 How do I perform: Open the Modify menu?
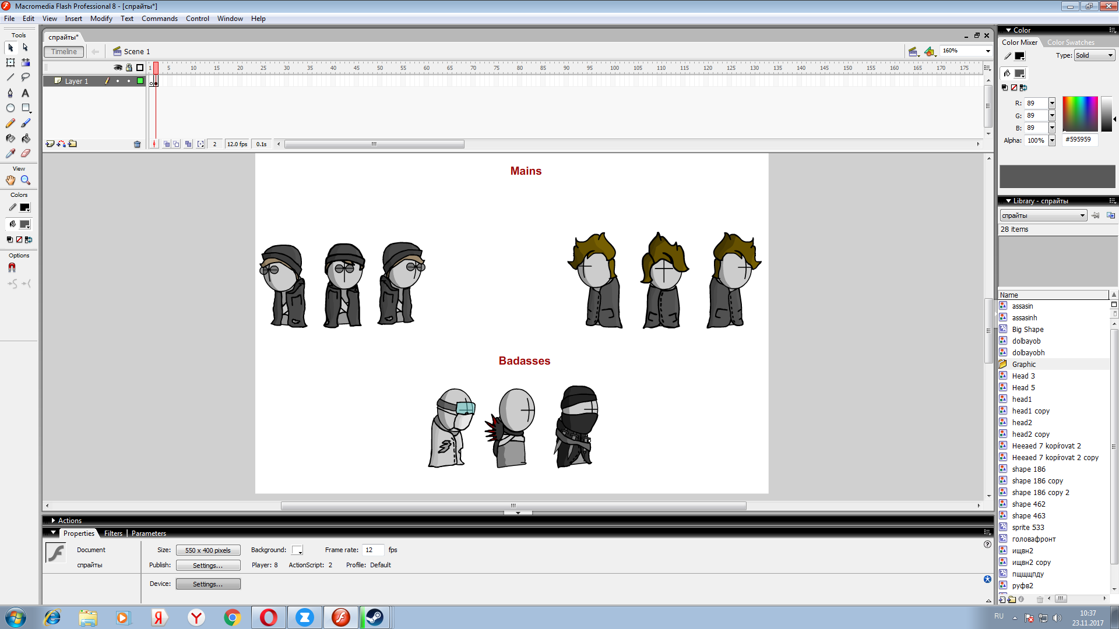[x=101, y=19]
